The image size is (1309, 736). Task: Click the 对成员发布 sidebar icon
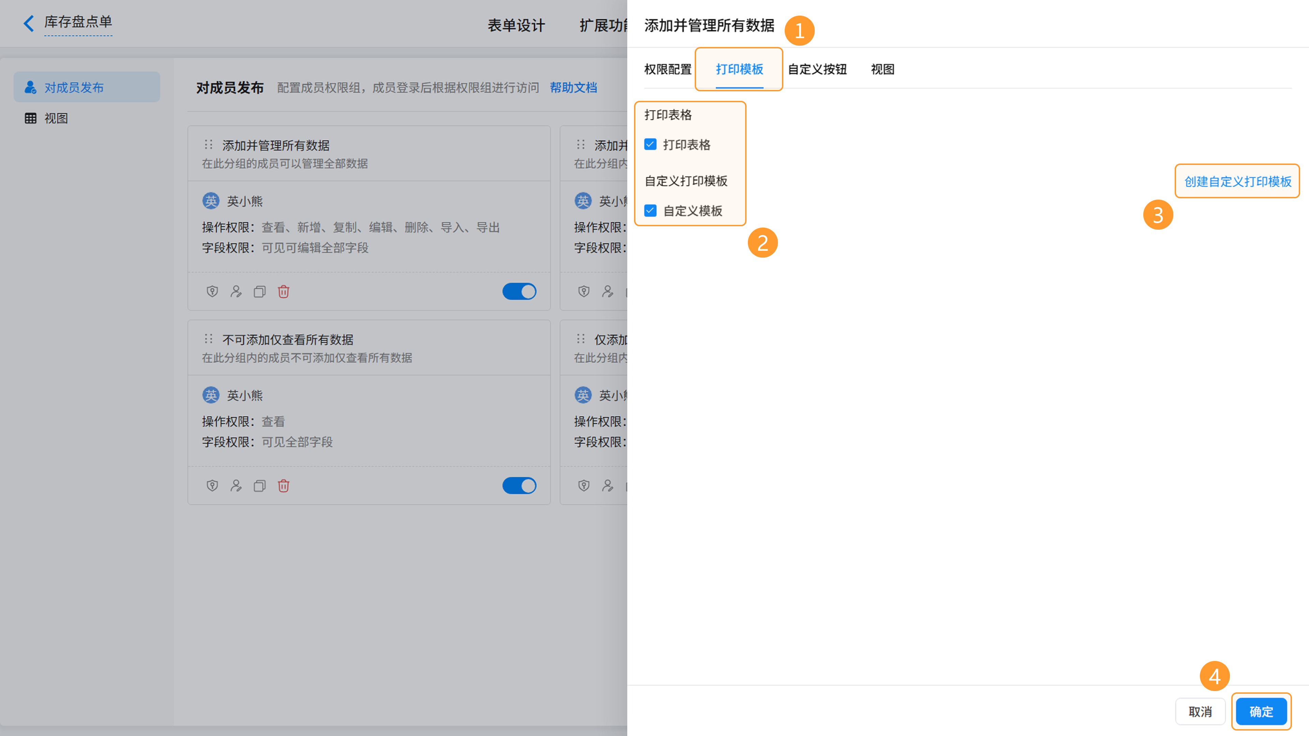point(30,87)
